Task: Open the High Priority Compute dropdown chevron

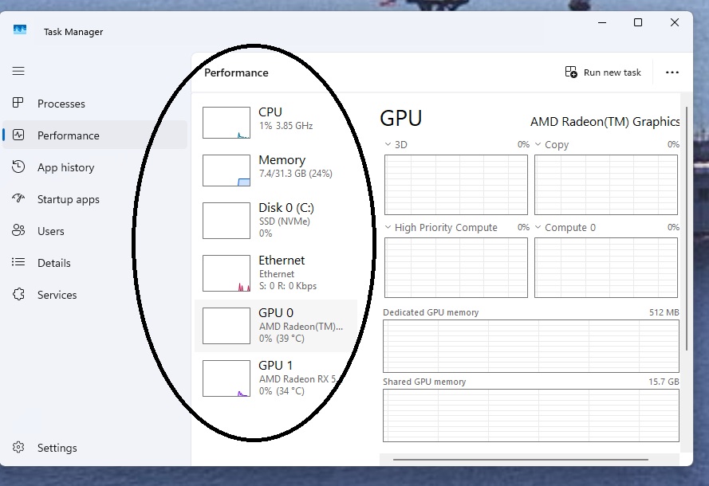Action: pyautogui.click(x=388, y=227)
